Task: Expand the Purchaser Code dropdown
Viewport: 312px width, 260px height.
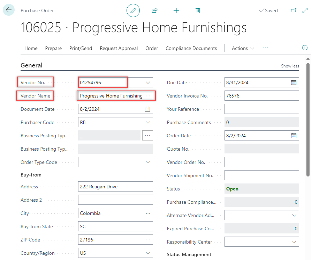Action: 148,122
